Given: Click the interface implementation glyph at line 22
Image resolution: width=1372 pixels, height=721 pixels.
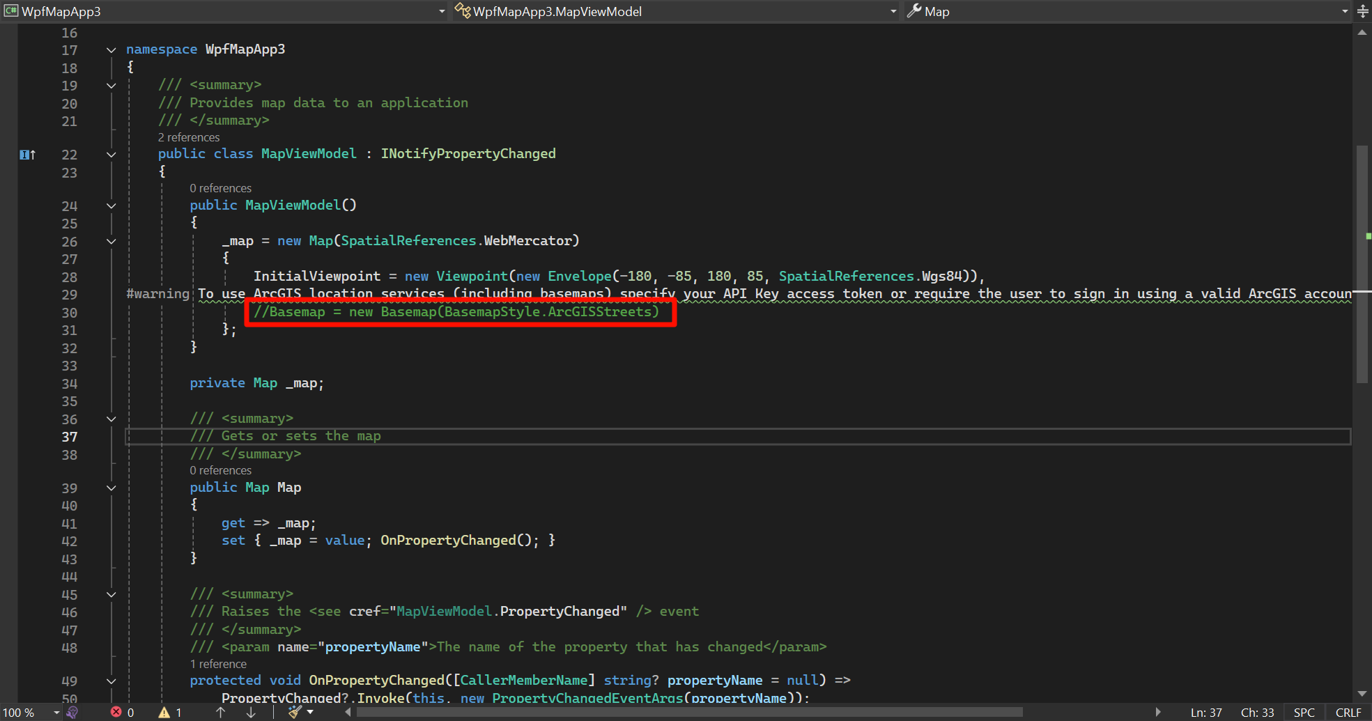Looking at the screenshot, I should point(27,155).
